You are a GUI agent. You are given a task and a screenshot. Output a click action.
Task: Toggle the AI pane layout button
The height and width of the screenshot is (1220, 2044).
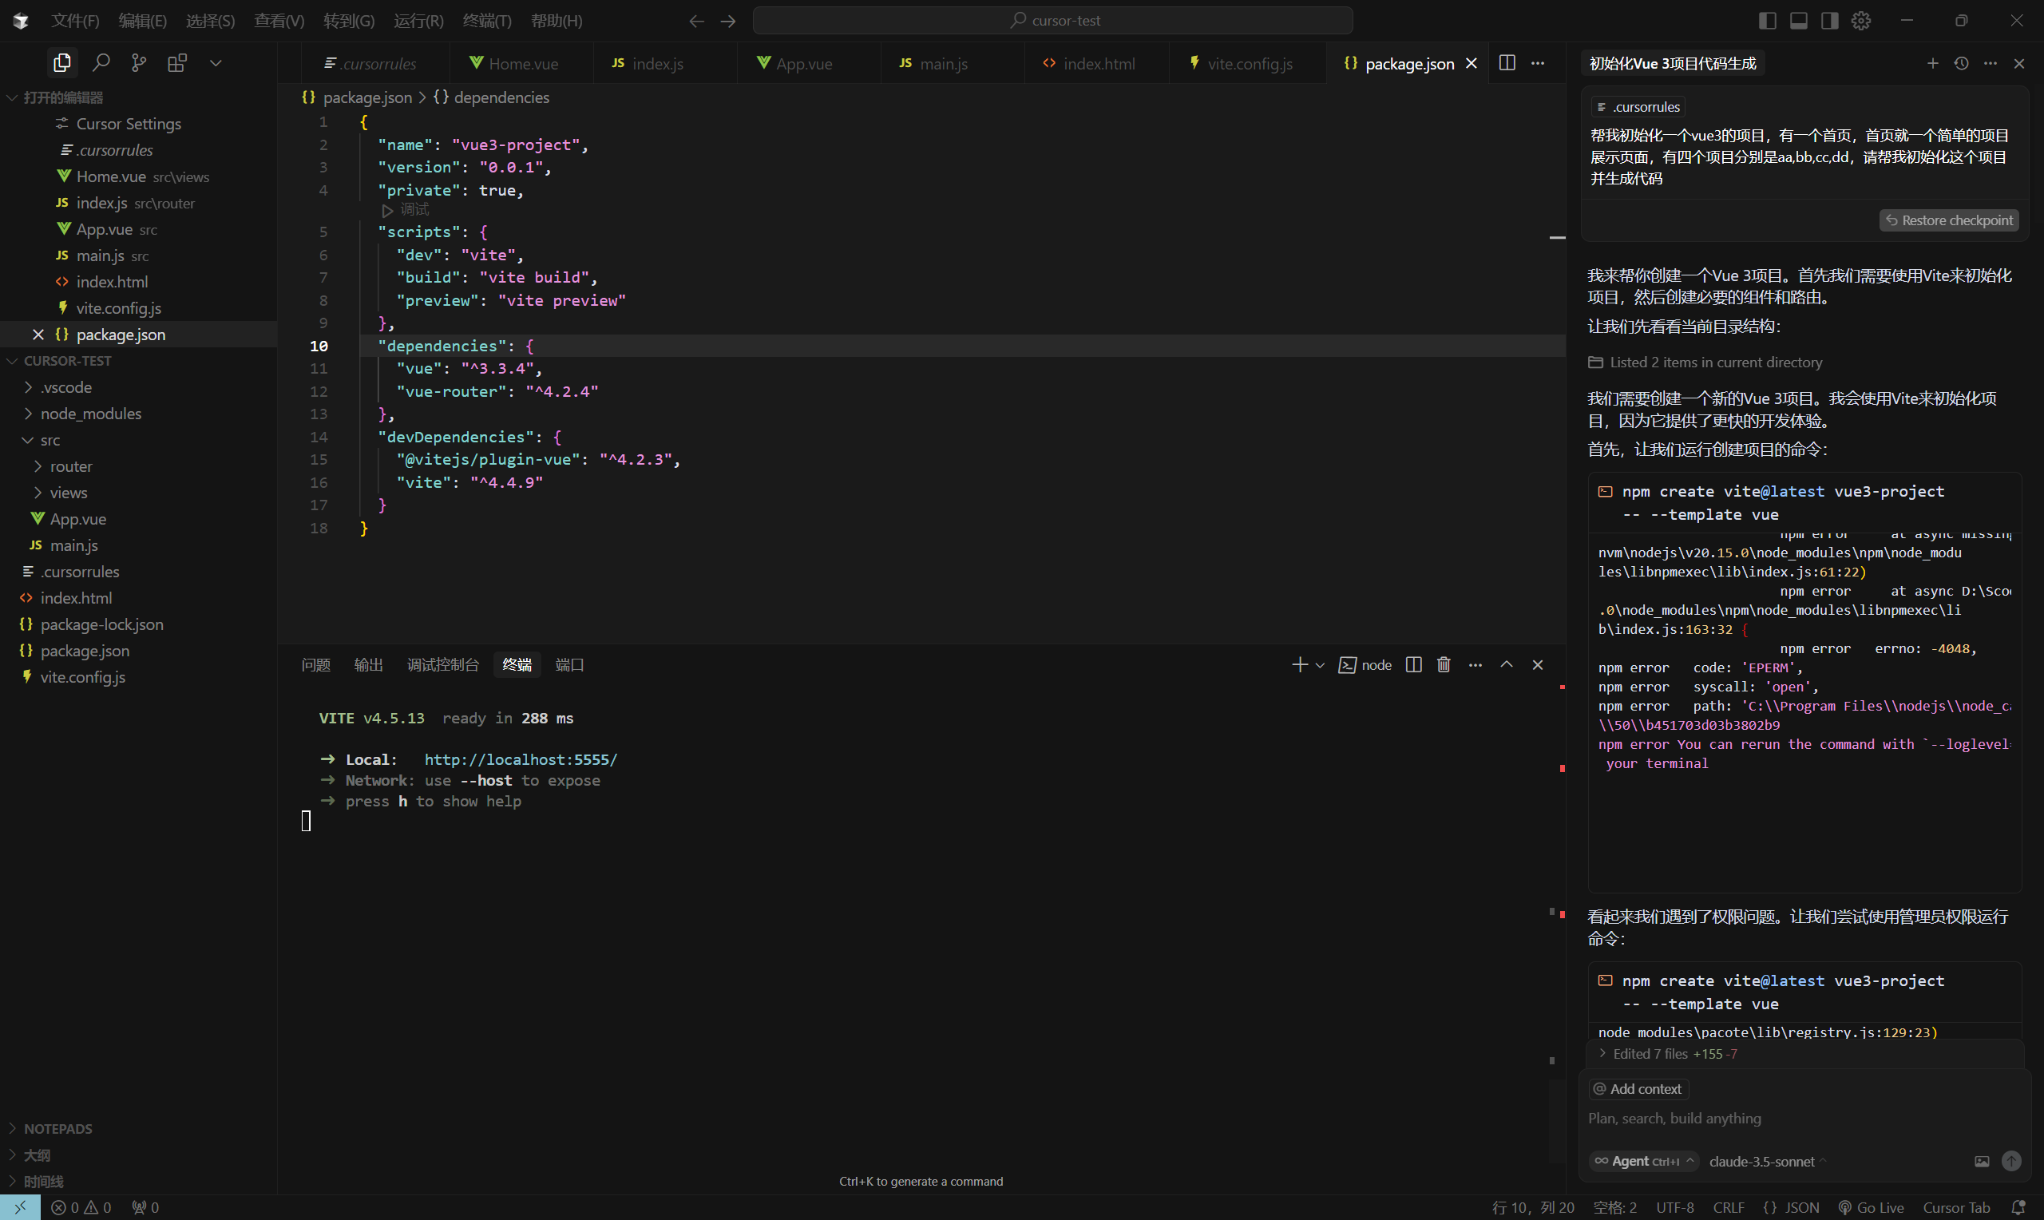coord(1829,21)
